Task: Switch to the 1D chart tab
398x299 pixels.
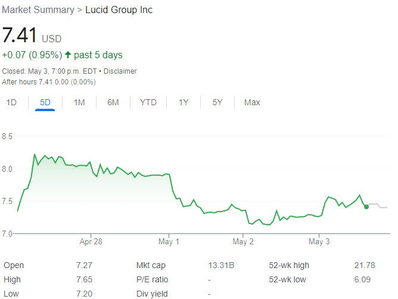Action: pyautogui.click(x=11, y=102)
